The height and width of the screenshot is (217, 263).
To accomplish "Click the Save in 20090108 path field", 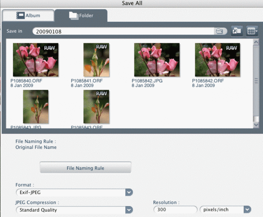I will pyautogui.click(x=123, y=31).
